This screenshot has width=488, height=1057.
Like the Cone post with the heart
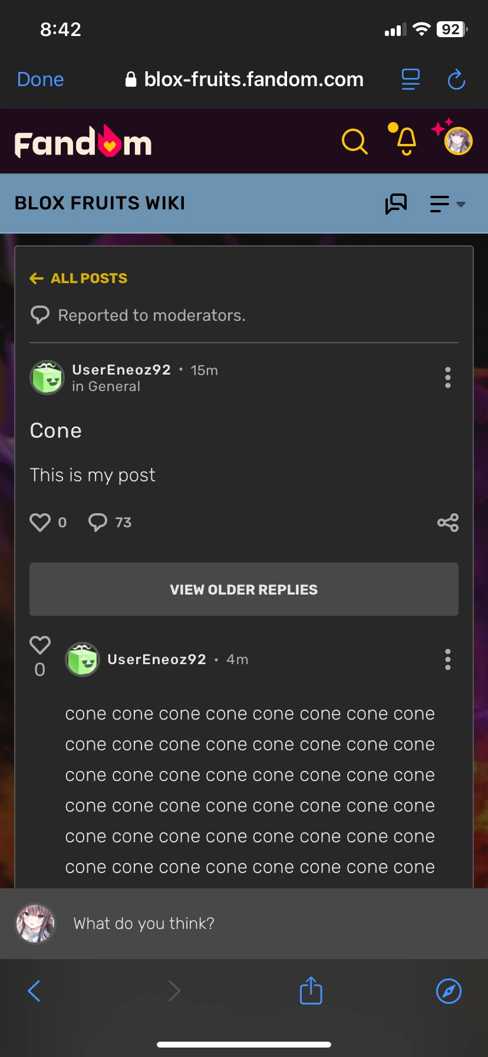point(39,521)
